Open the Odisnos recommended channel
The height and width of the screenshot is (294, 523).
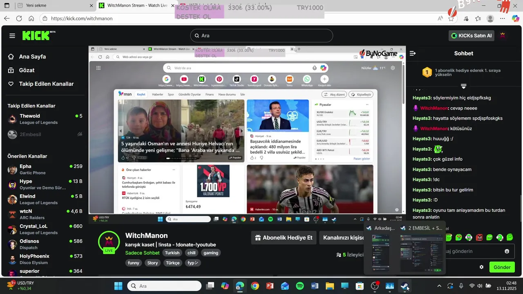45,244
